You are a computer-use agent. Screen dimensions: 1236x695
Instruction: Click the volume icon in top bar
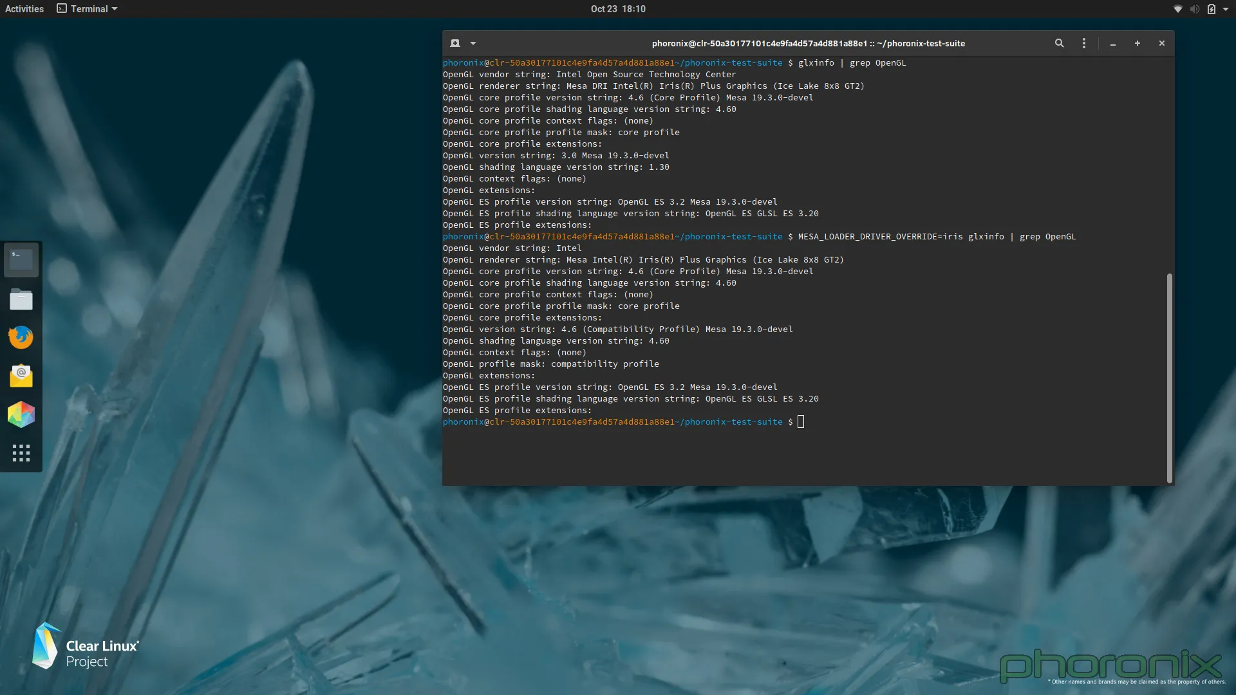(1194, 9)
